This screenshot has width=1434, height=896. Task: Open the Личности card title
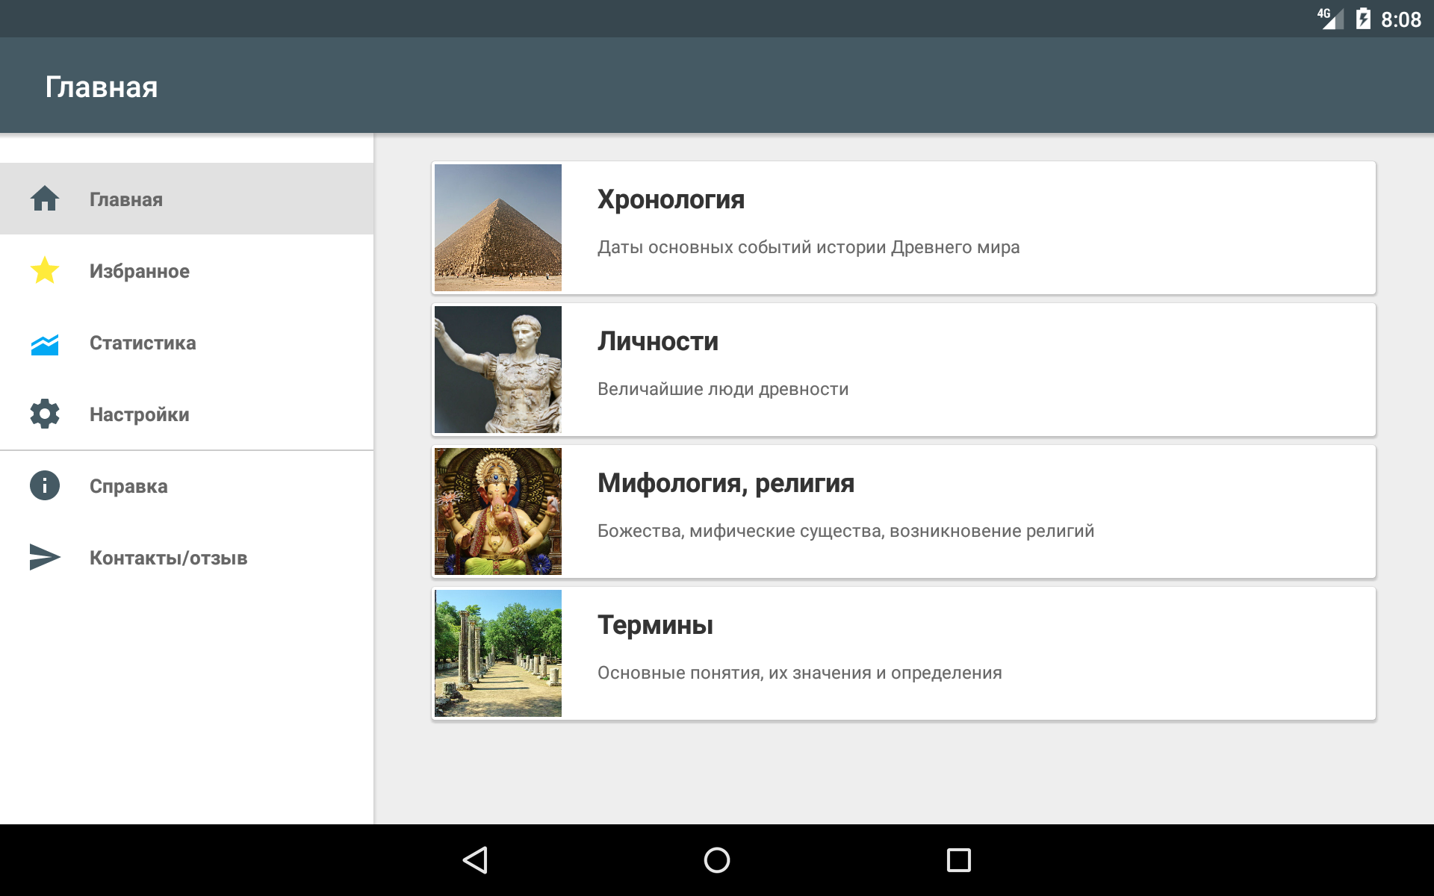click(657, 341)
